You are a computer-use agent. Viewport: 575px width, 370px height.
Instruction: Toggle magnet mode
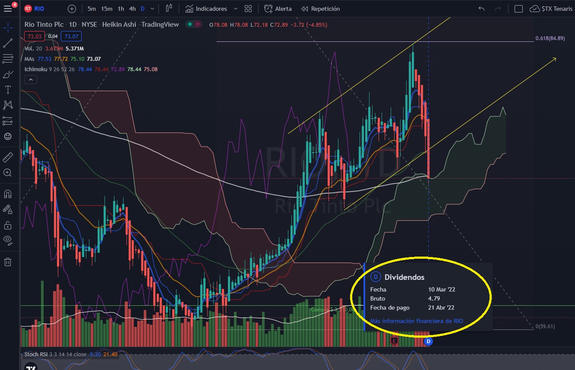8,194
